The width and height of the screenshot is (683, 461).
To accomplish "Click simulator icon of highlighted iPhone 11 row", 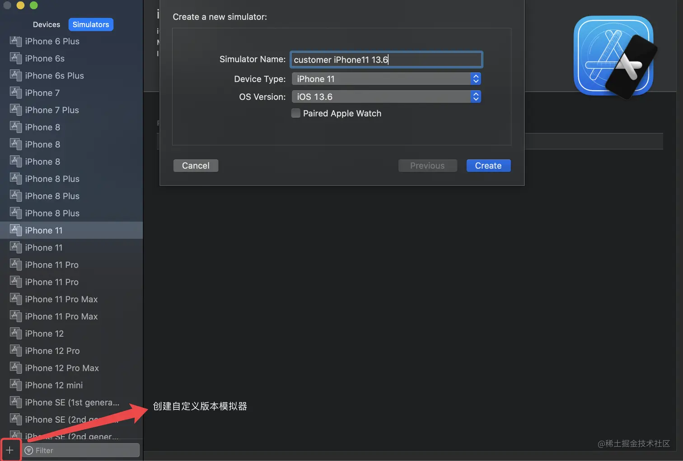I will [x=16, y=230].
